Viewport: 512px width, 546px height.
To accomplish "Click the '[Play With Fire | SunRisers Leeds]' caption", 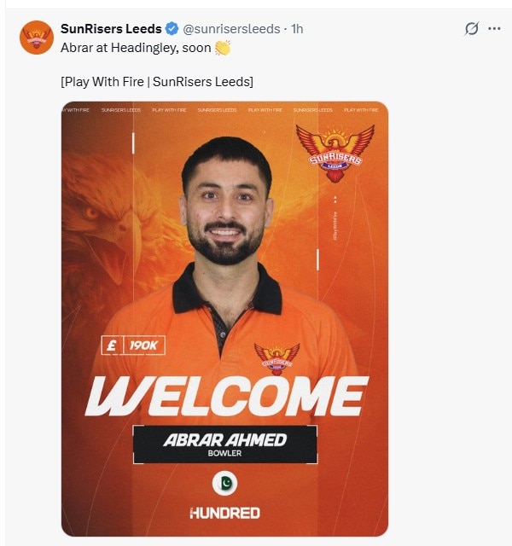I will tap(157, 82).
